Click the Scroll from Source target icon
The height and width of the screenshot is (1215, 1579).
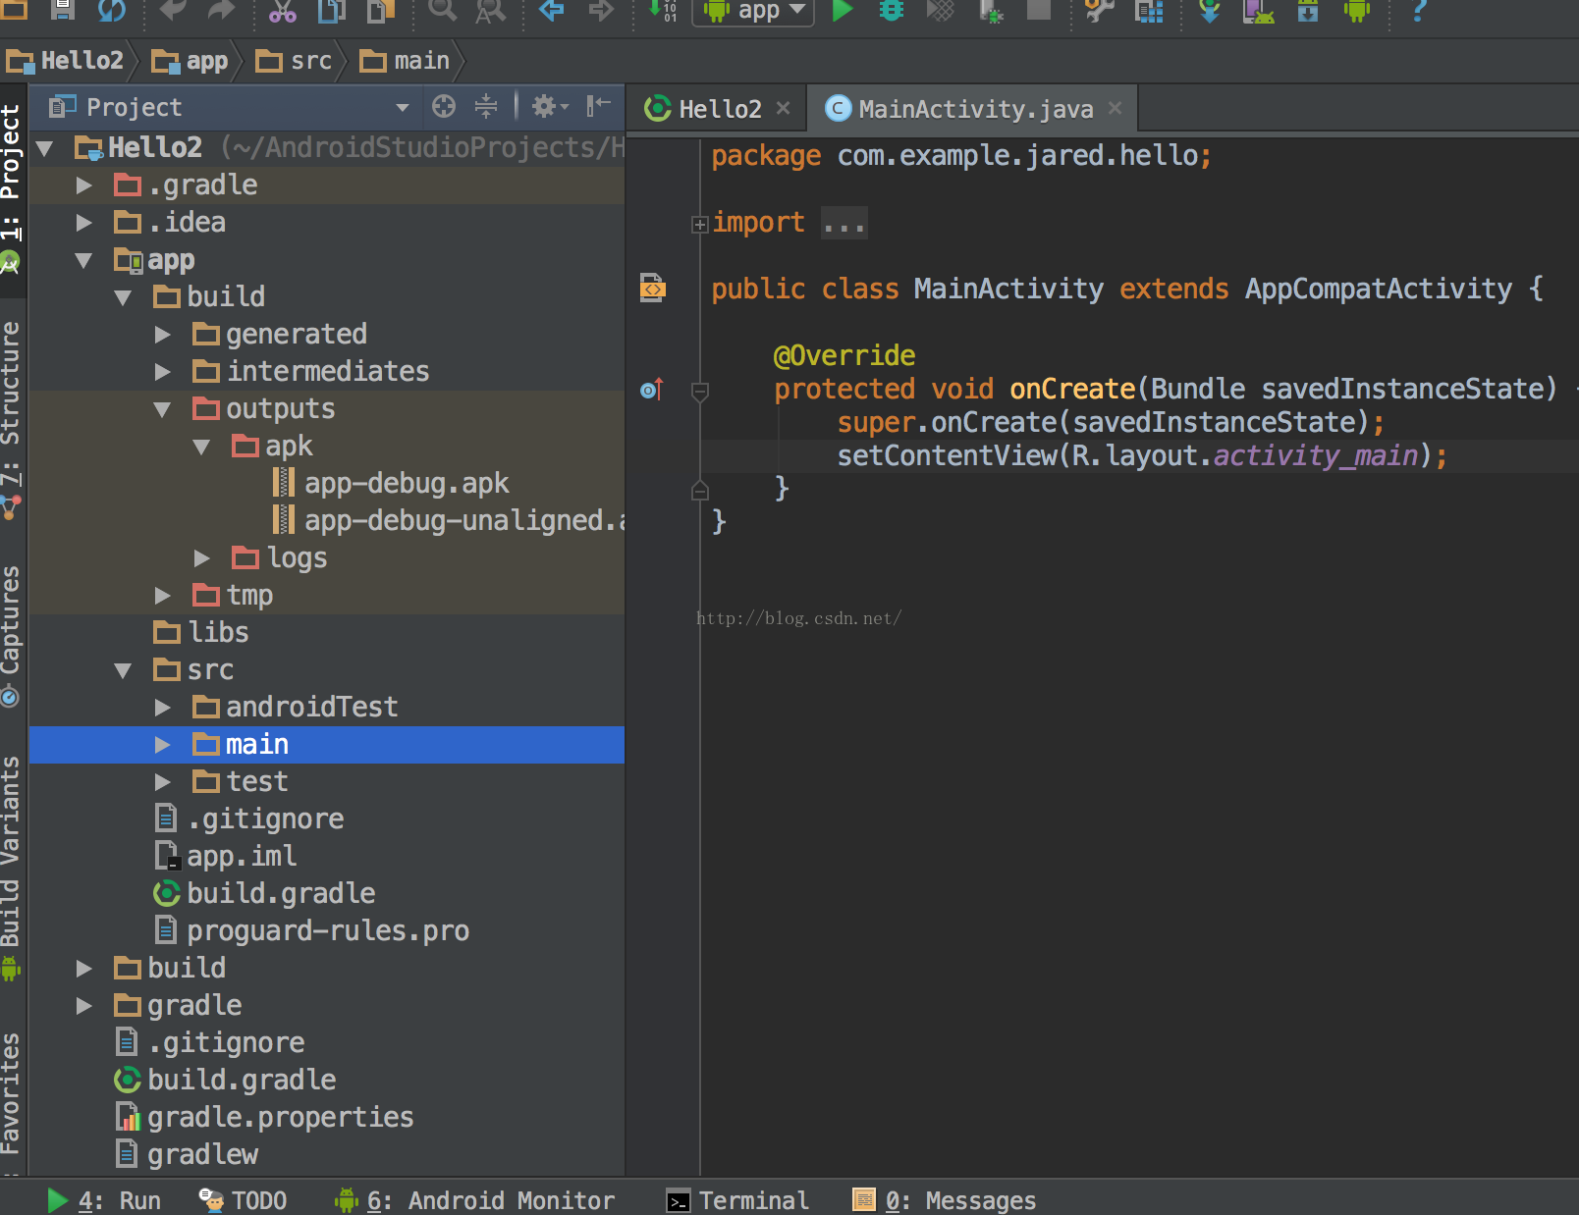click(444, 106)
